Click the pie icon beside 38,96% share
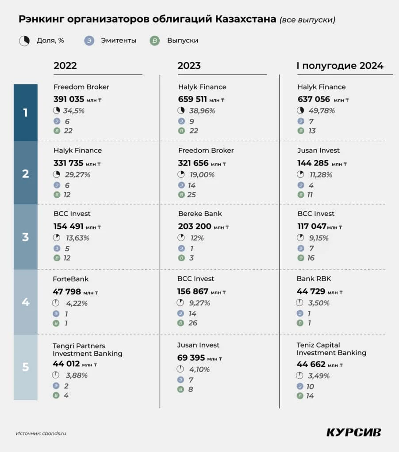399x452 pixels. pos(181,111)
